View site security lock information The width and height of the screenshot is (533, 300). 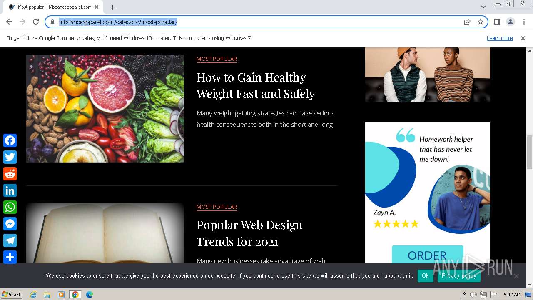[52, 22]
